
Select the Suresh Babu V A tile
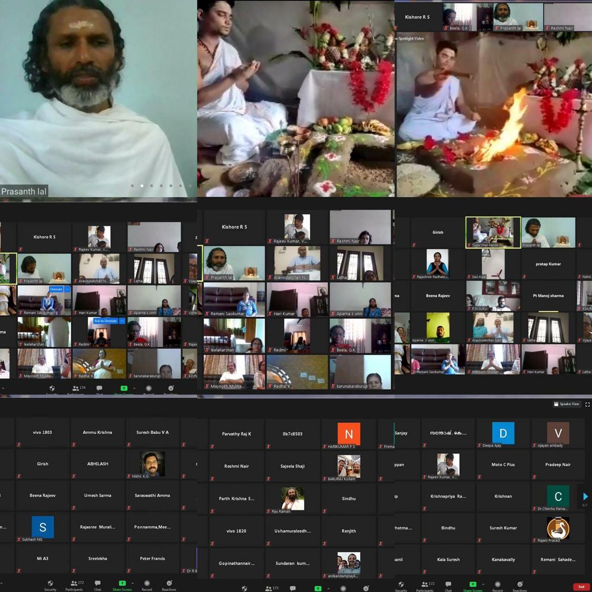(152, 433)
